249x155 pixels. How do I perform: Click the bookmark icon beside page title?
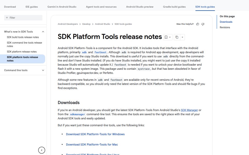[x=166, y=37]
